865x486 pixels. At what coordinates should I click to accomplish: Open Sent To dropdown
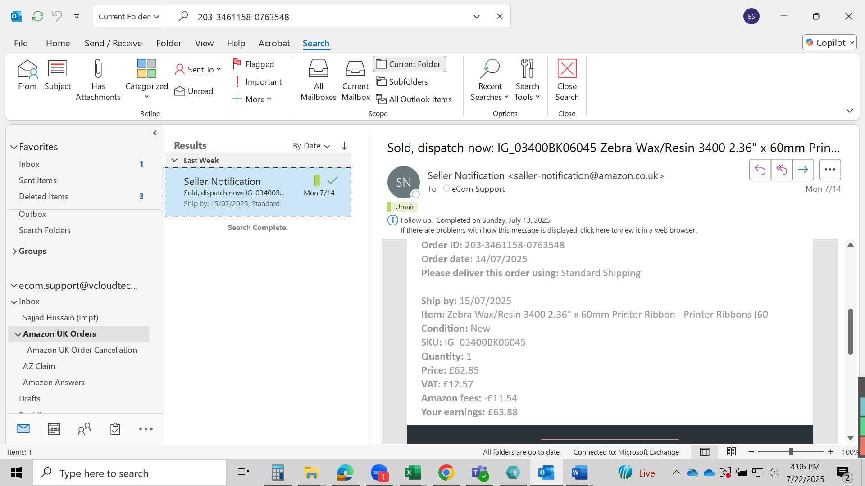198,69
